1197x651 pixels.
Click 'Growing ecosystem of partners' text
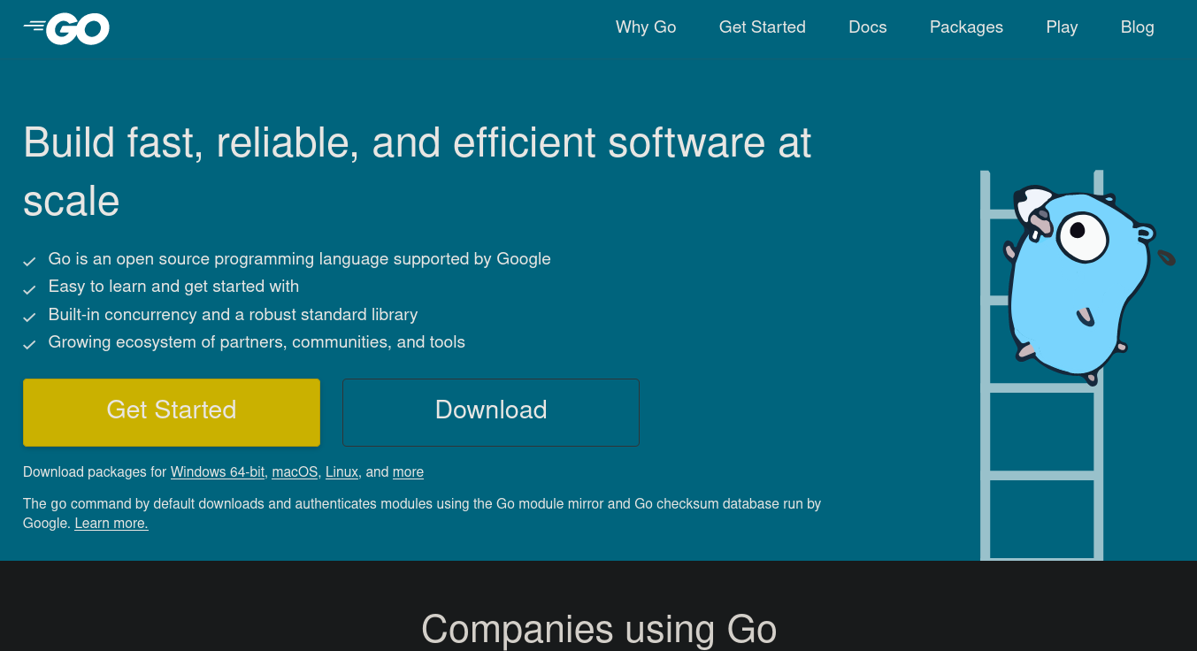tap(257, 342)
